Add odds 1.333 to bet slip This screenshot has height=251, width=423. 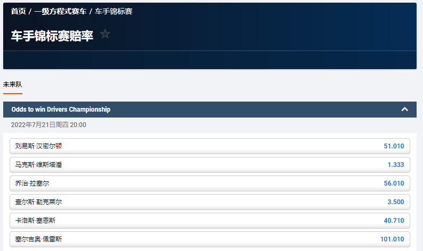coord(396,165)
